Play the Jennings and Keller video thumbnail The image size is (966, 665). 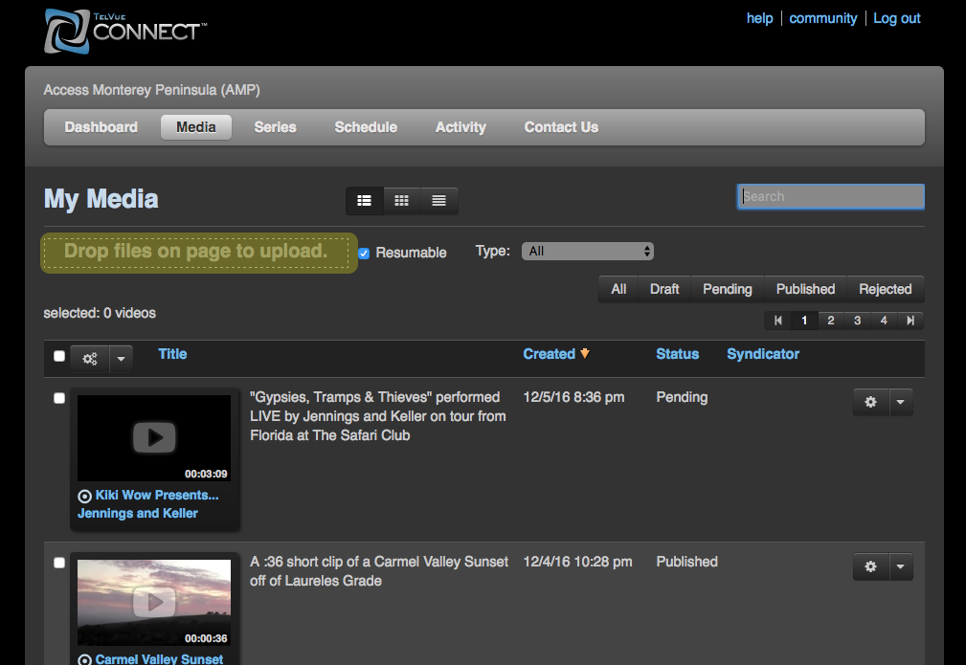154,437
